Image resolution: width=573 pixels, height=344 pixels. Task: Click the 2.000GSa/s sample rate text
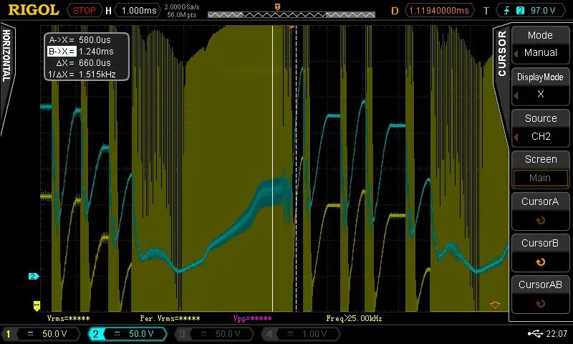point(182,7)
